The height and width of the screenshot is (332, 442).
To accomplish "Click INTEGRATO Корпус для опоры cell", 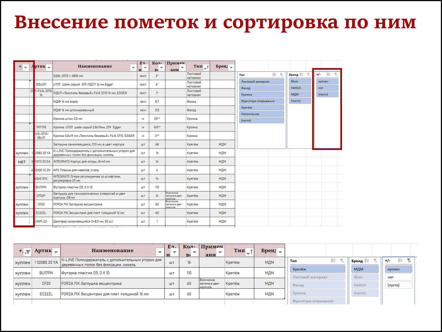I will click(95, 162).
